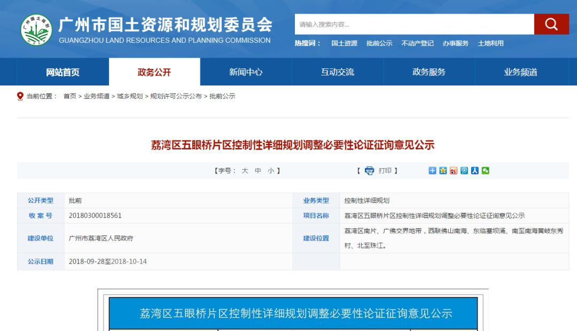577x331 pixels.
Task: Click the 建设单位 label cell
Action: (x=41, y=238)
